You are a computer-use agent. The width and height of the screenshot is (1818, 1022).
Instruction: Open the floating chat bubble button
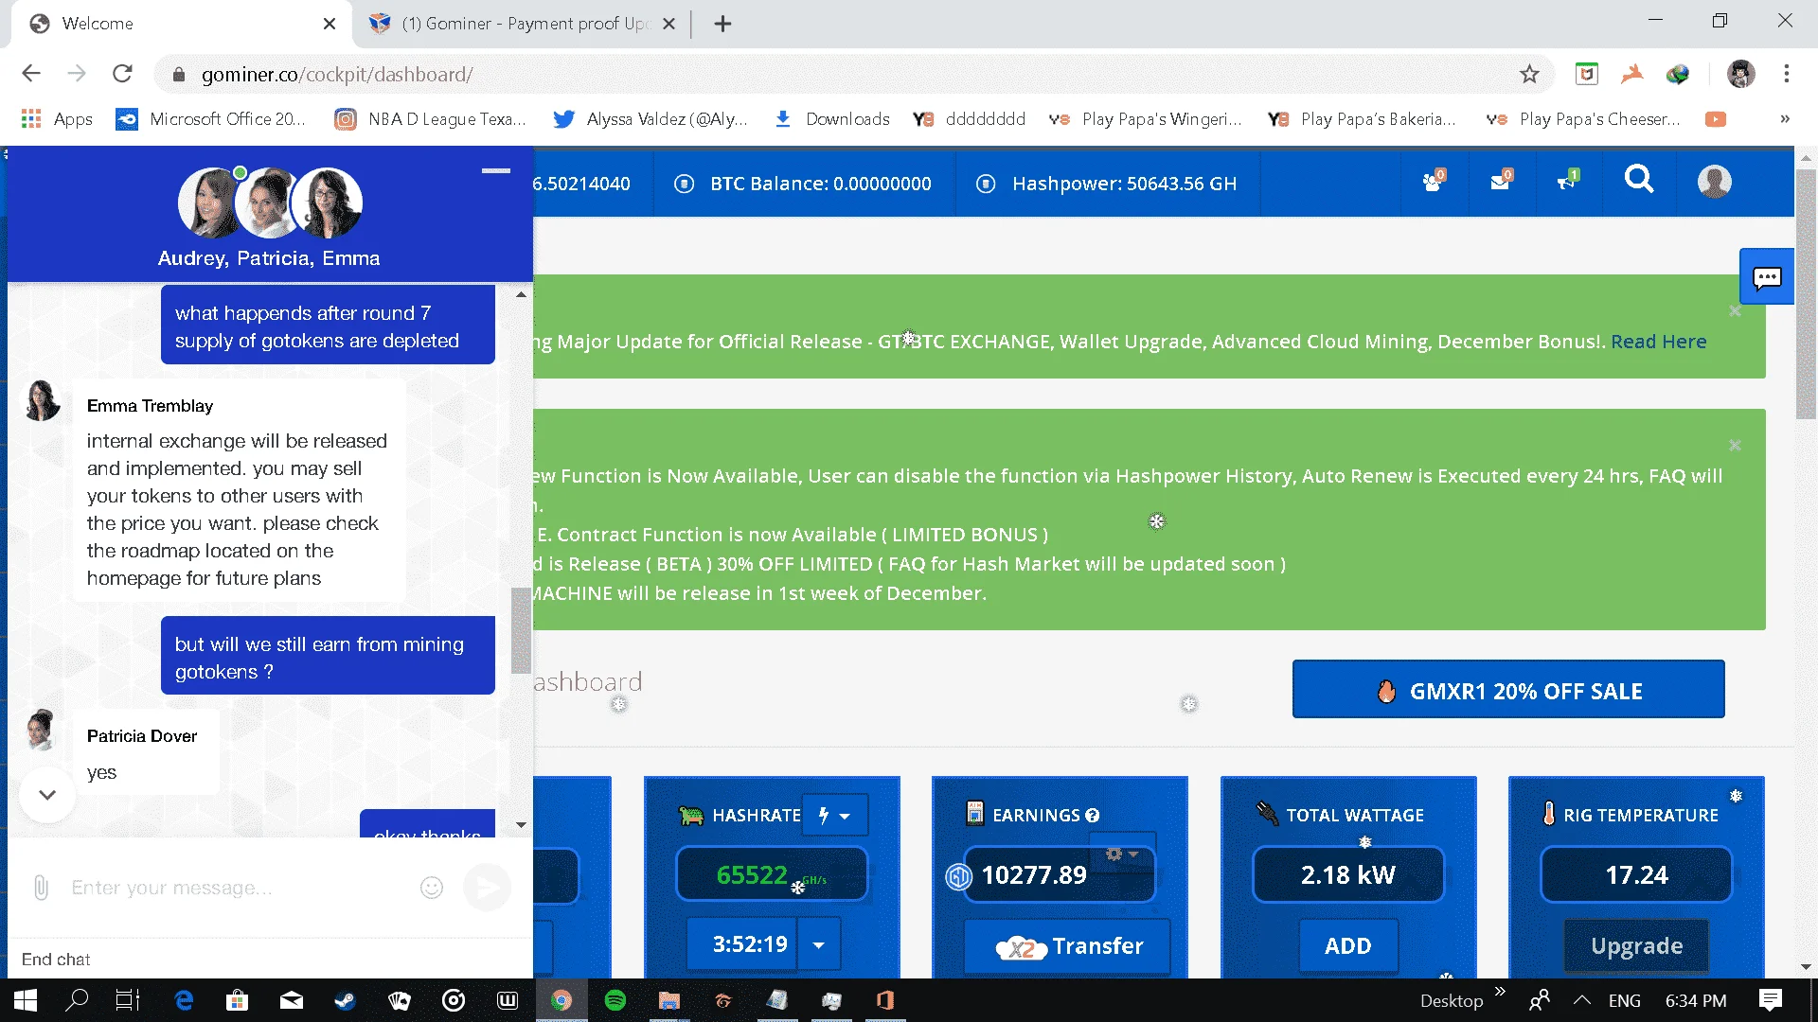click(x=1767, y=277)
